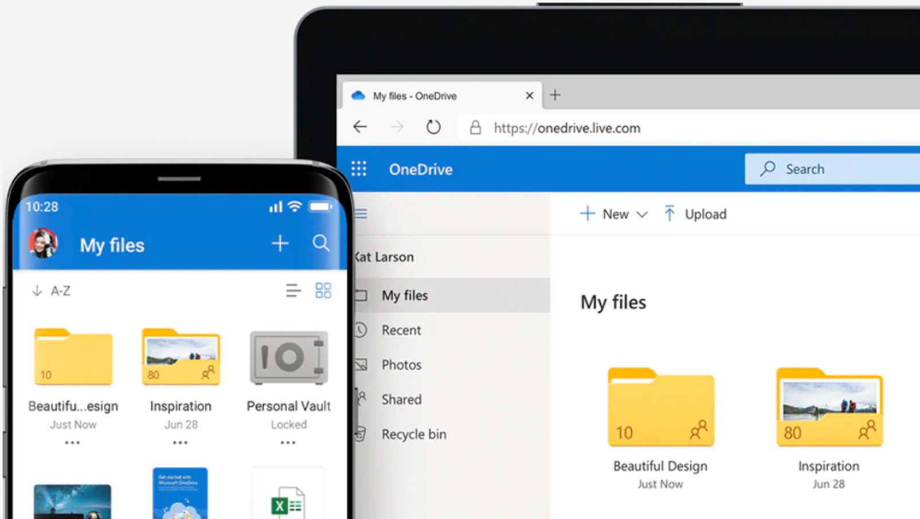Open the ellipsis menu under Inspiration folder
Image resolution: width=920 pixels, height=519 pixels.
point(180,442)
